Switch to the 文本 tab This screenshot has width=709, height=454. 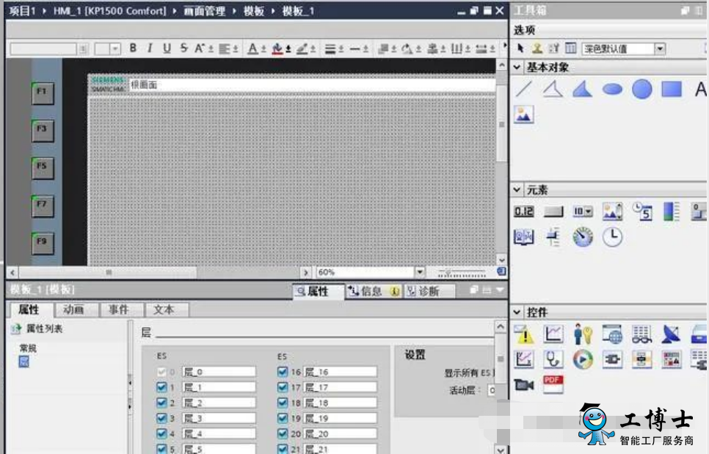click(x=164, y=309)
